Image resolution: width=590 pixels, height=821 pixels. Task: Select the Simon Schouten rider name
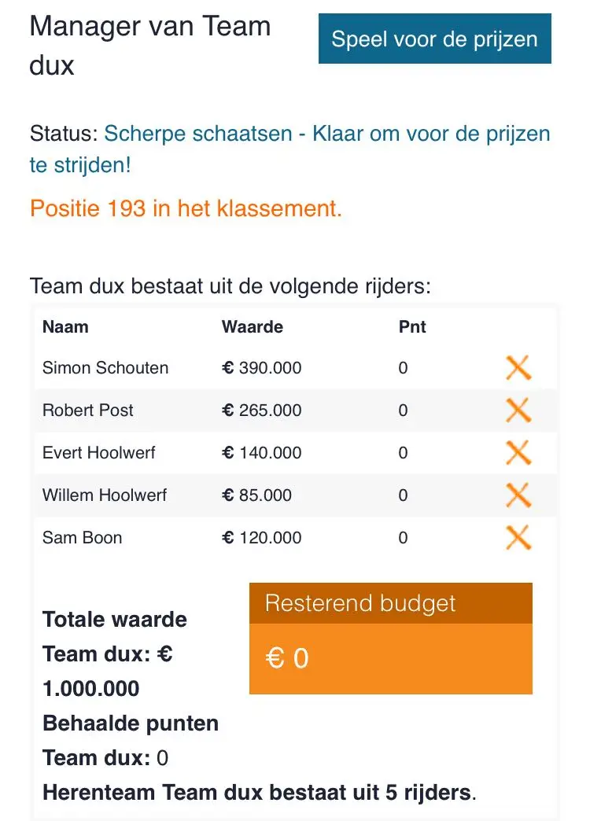point(105,367)
